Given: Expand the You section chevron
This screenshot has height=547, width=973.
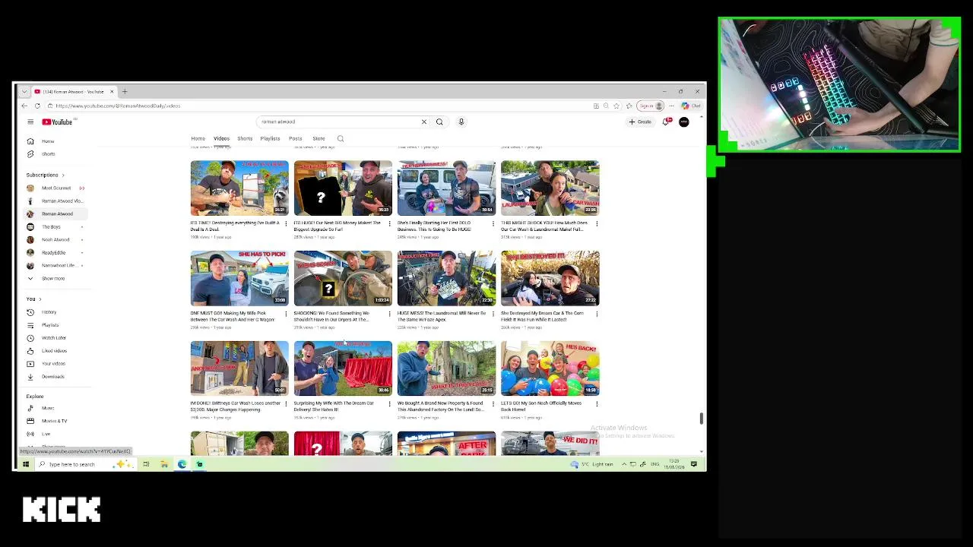Looking at the screenshot, I should 40,299.
